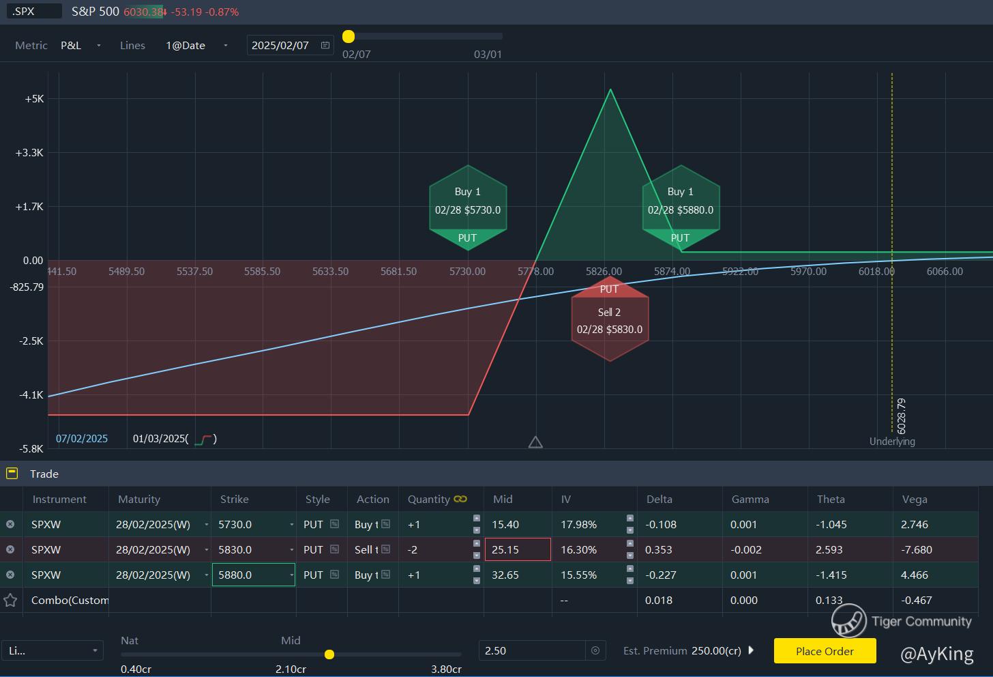Click the Buy 1 $5880.0 PUT chart marker
This screenshot has height=677, width=993.
[x=681, y=208]
